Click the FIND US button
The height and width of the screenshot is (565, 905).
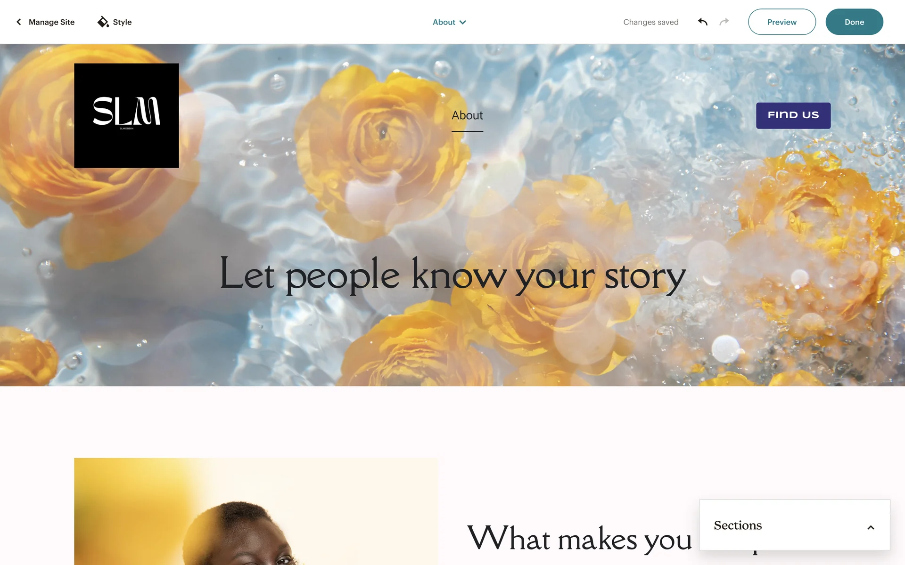[793, 115]
